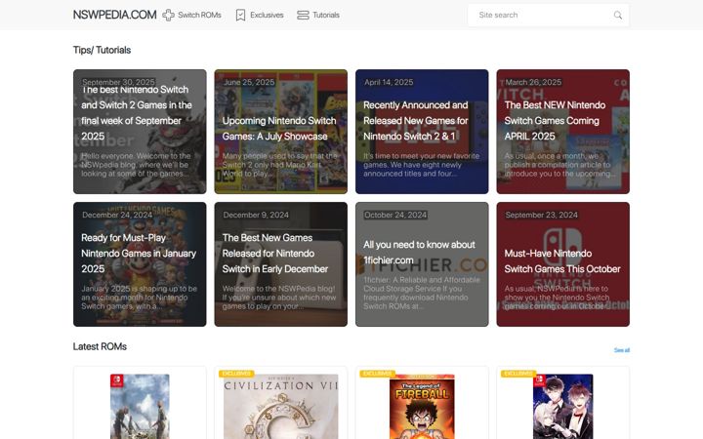703x439 pixels.
Task: Click the 'Tips/ Tutorials' section heading
Action: click(102, 50)
